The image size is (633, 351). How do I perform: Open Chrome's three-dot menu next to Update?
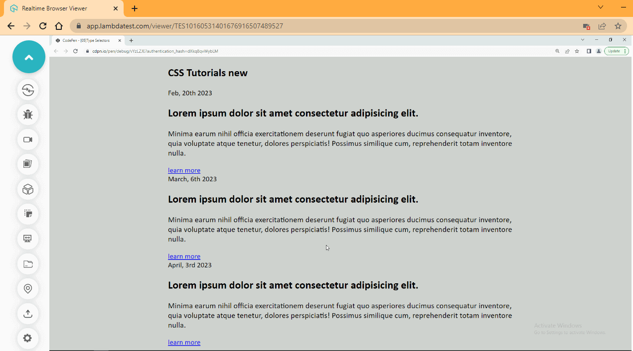point(626,51)
